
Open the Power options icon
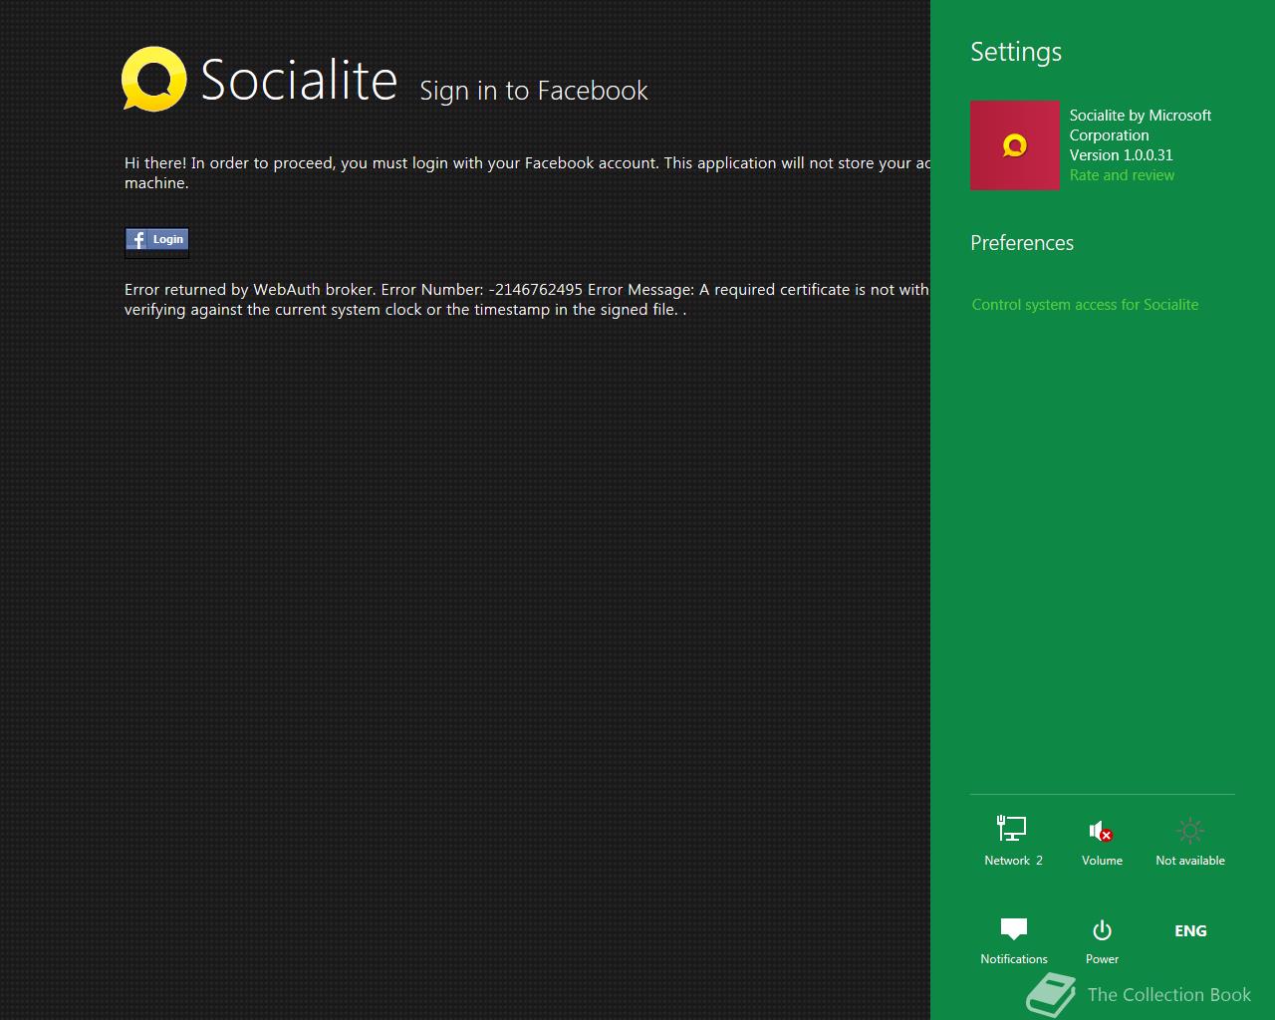point(1102,941)
